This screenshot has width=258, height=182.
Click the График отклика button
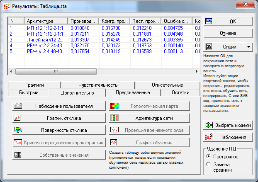click(x=59, y=118)
